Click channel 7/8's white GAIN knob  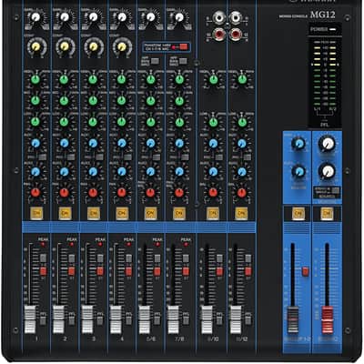(x=179, y=17)
